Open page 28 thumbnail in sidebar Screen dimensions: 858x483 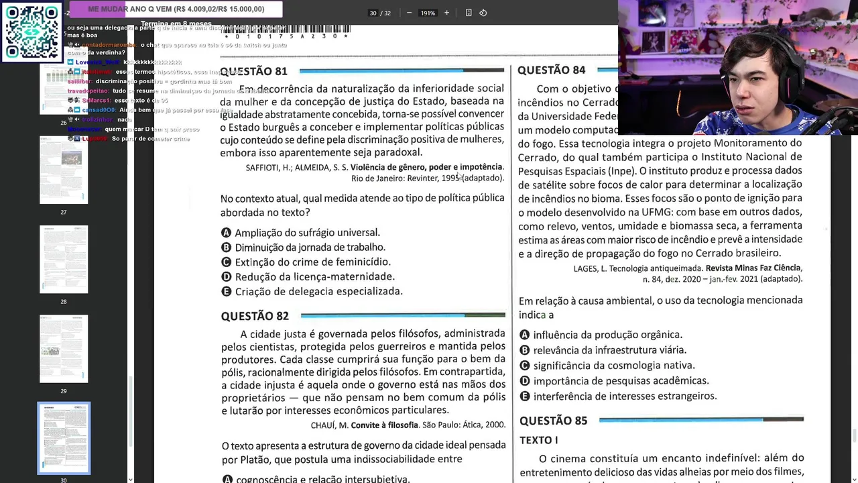coord(64,260)
